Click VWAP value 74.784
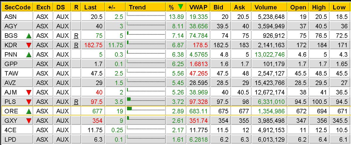351x145 pixels. pyautogui.click(x=199, y=36)
